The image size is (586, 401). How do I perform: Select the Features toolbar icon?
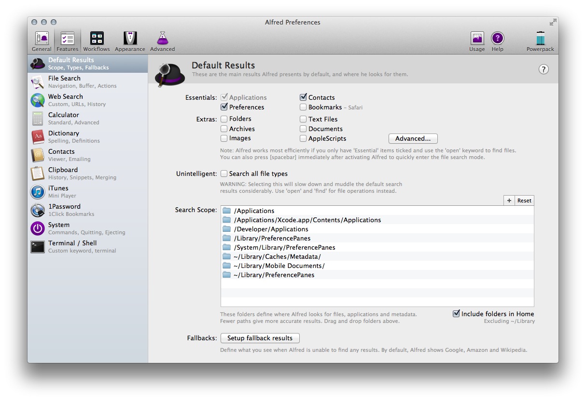tap(67, 41)
